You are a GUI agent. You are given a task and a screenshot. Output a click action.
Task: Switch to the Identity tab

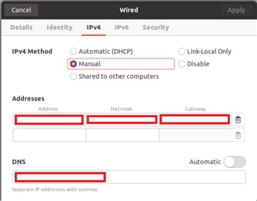[60, 27]
